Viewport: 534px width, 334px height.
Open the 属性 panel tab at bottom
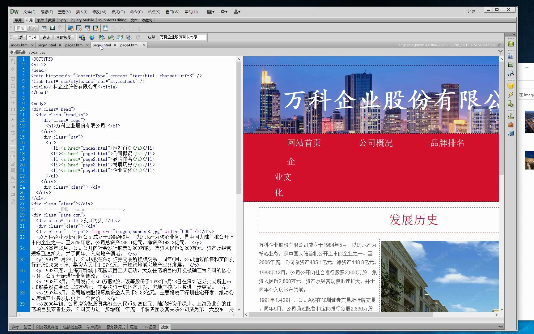(133, 327)
